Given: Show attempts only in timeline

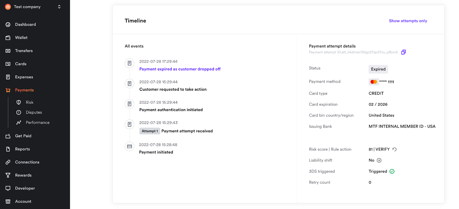Looking at the screenshot, I should pos(408,21).
